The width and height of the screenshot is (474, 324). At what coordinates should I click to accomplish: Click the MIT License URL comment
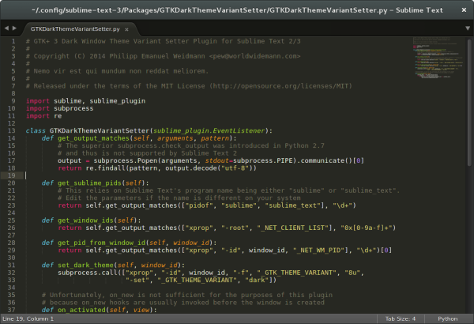pyautogui.click(x=280, y=86)
